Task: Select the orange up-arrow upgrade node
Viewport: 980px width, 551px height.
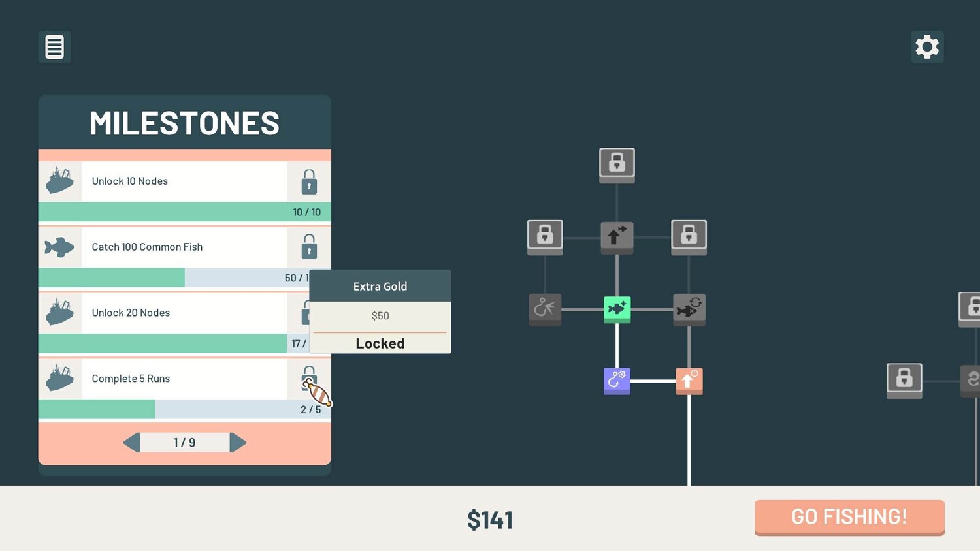Action: point(689,380)
